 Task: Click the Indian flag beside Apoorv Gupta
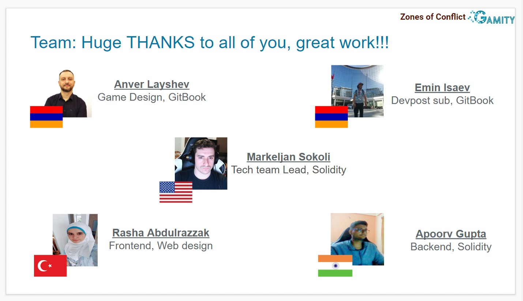coord(335,266)
